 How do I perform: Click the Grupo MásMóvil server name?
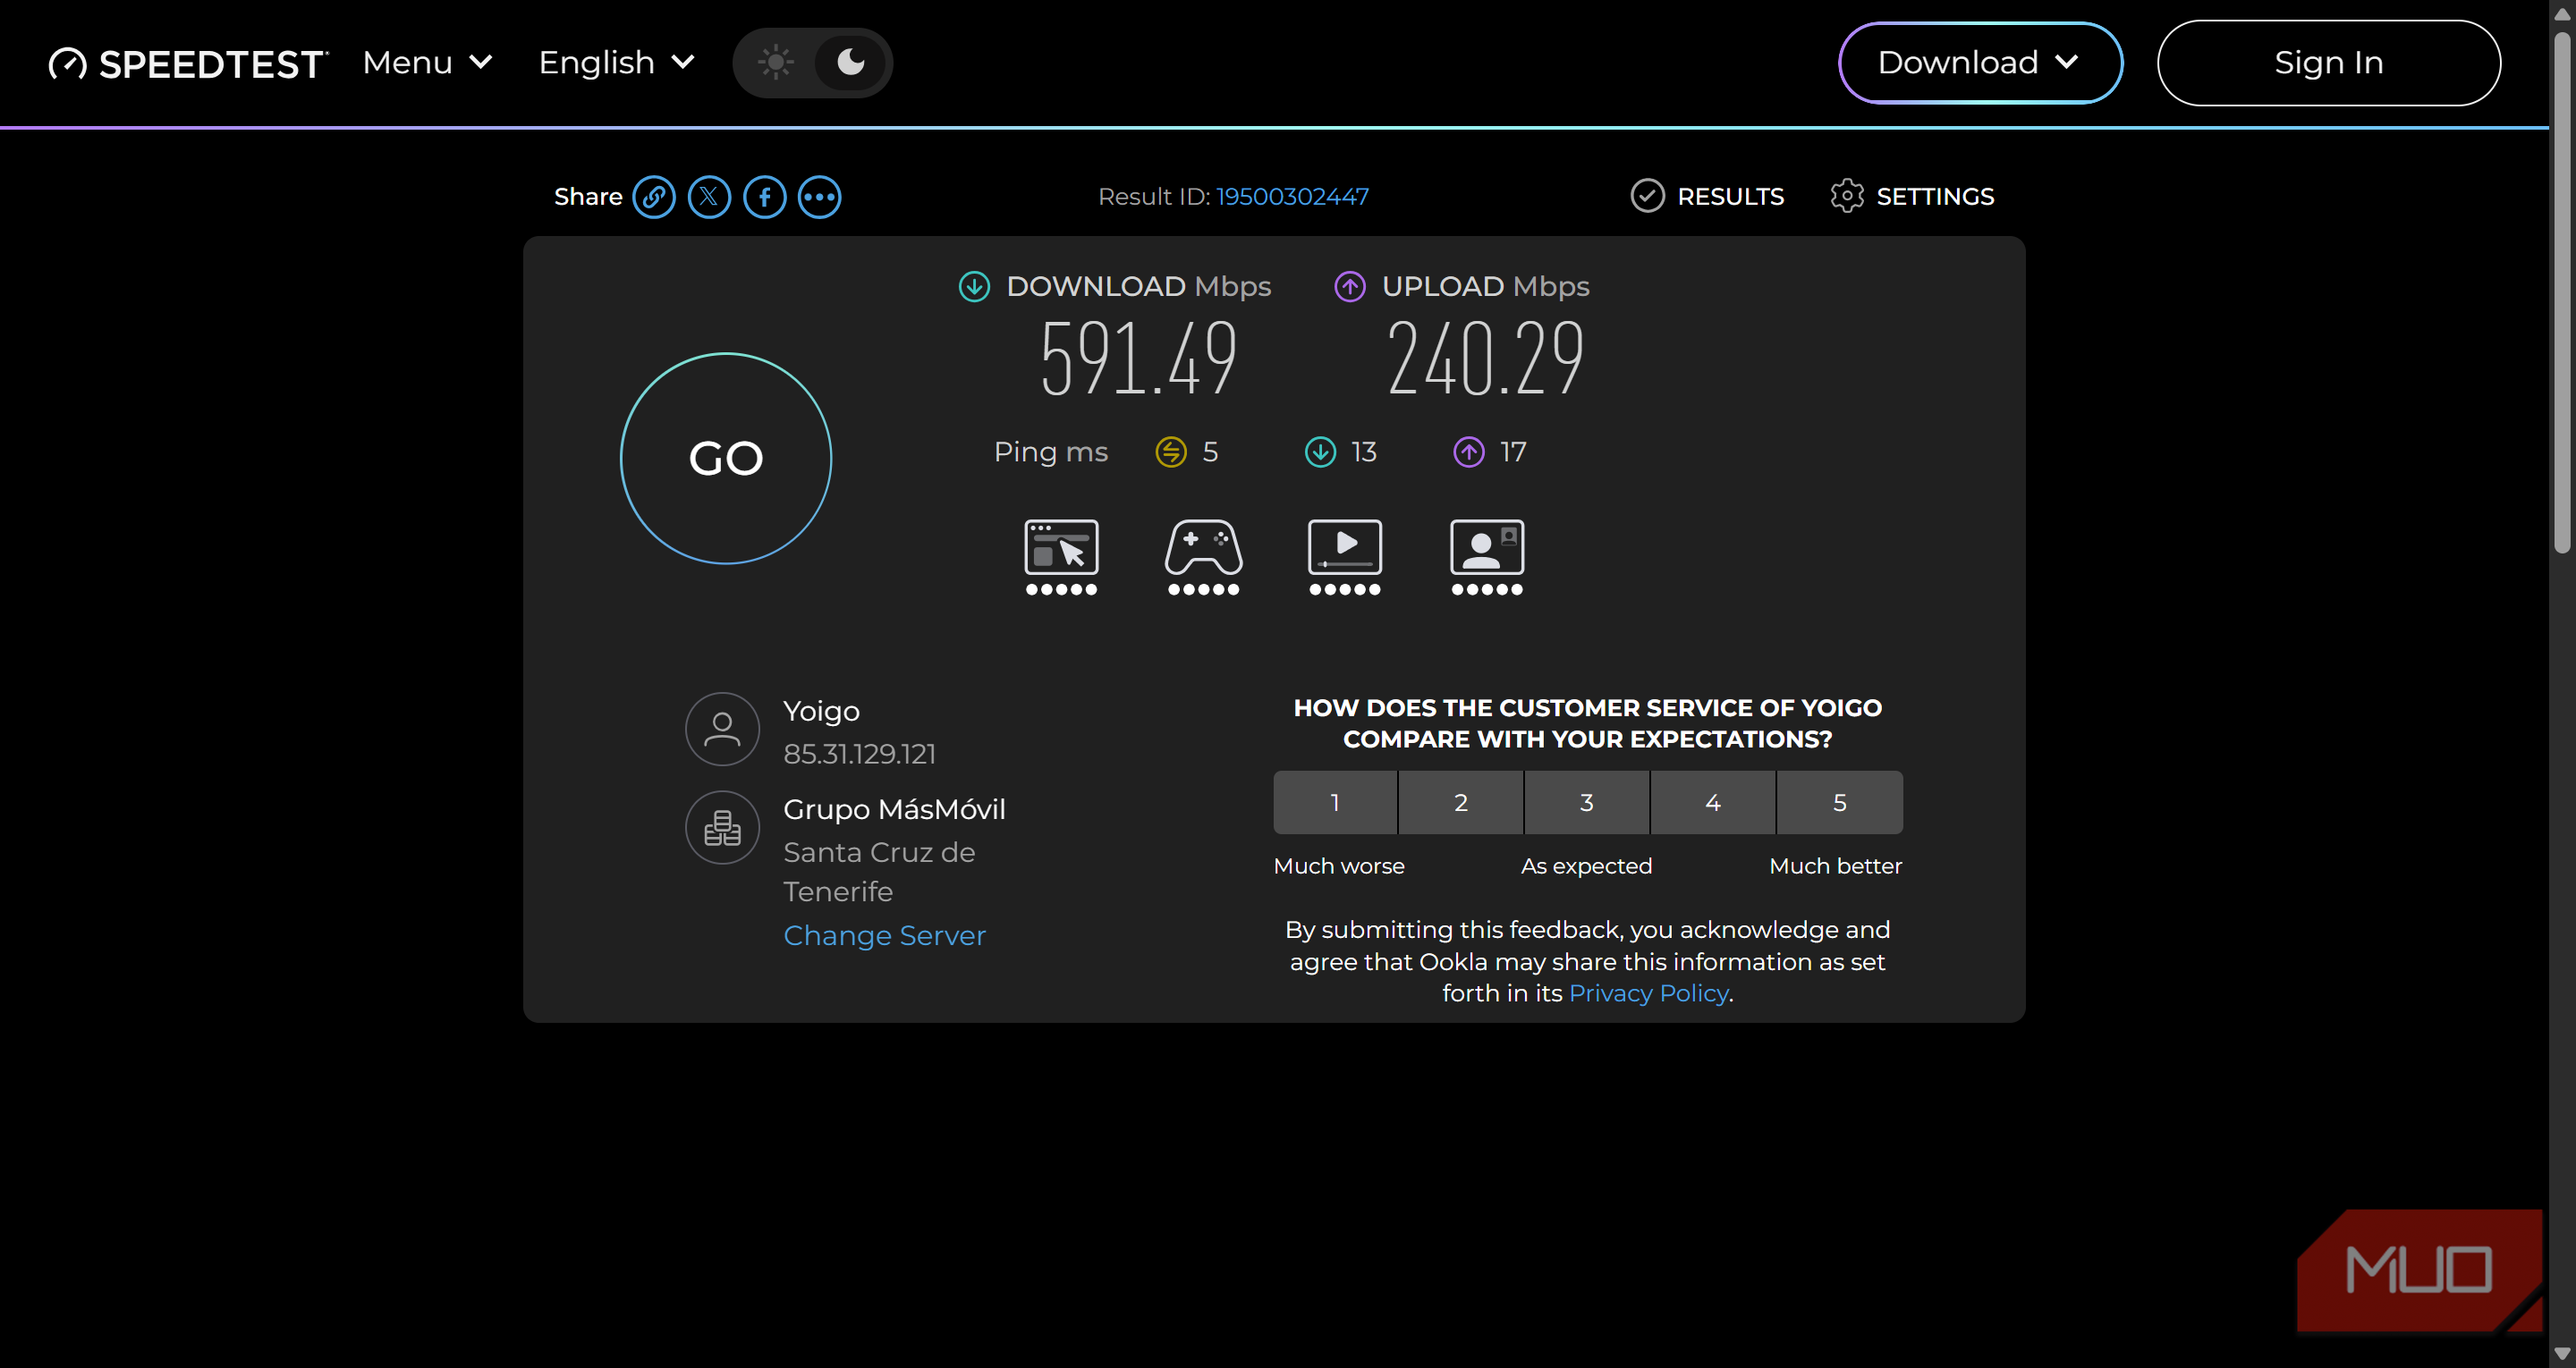[x=894, y=809]
